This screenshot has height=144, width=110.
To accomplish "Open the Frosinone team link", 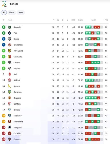I will (18, 116).
